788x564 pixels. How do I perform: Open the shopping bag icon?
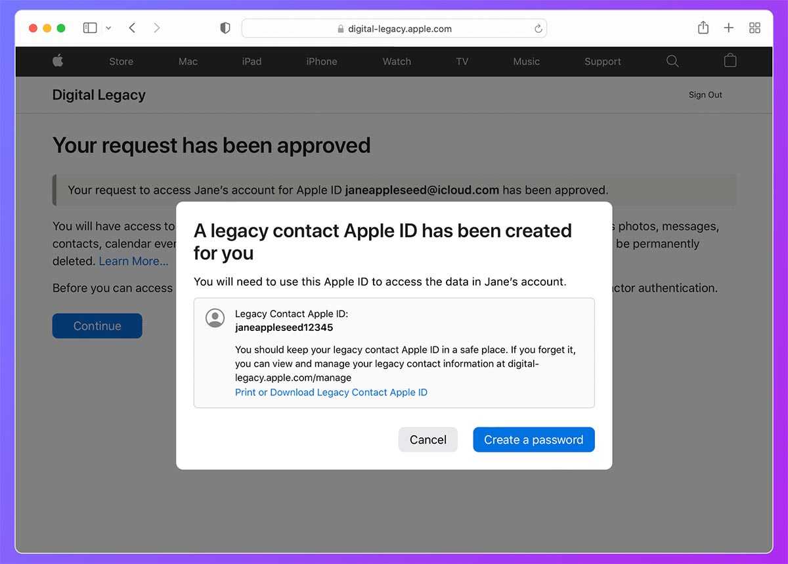point(730,61)
